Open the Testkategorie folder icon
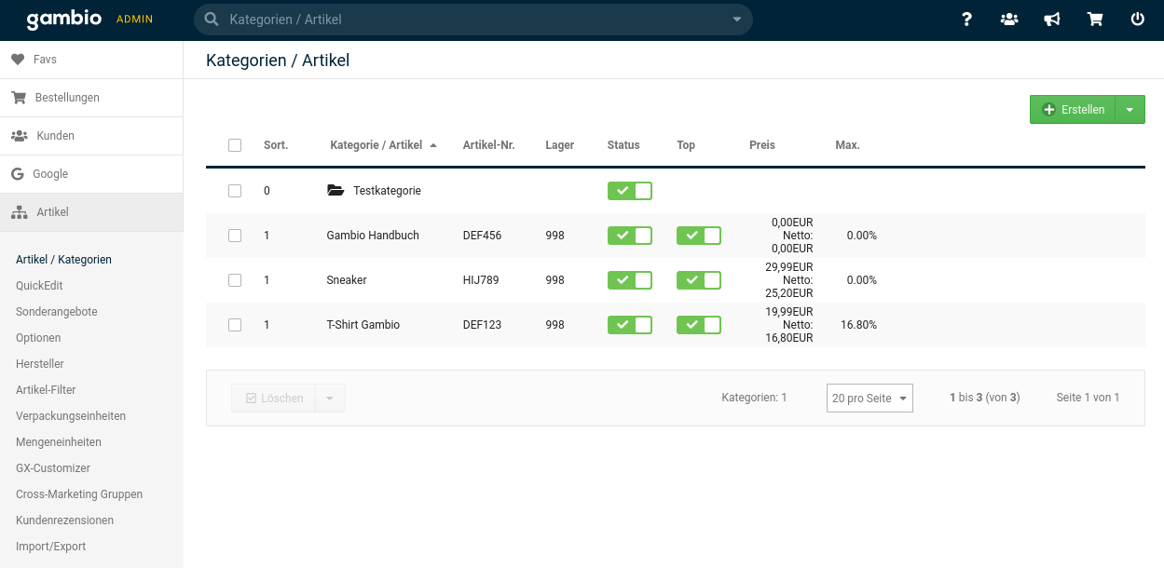 336,191
